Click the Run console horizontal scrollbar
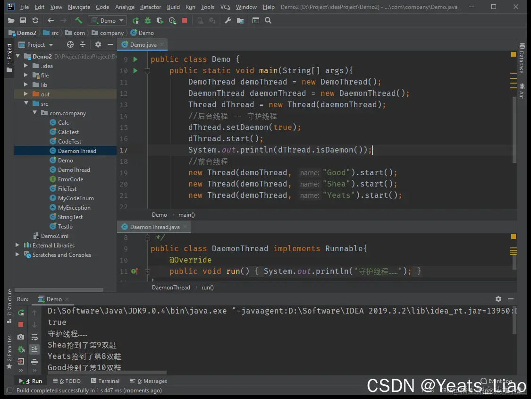Image resolution: width=531 pixels, height=399 pixels. [x=107, y=373]
